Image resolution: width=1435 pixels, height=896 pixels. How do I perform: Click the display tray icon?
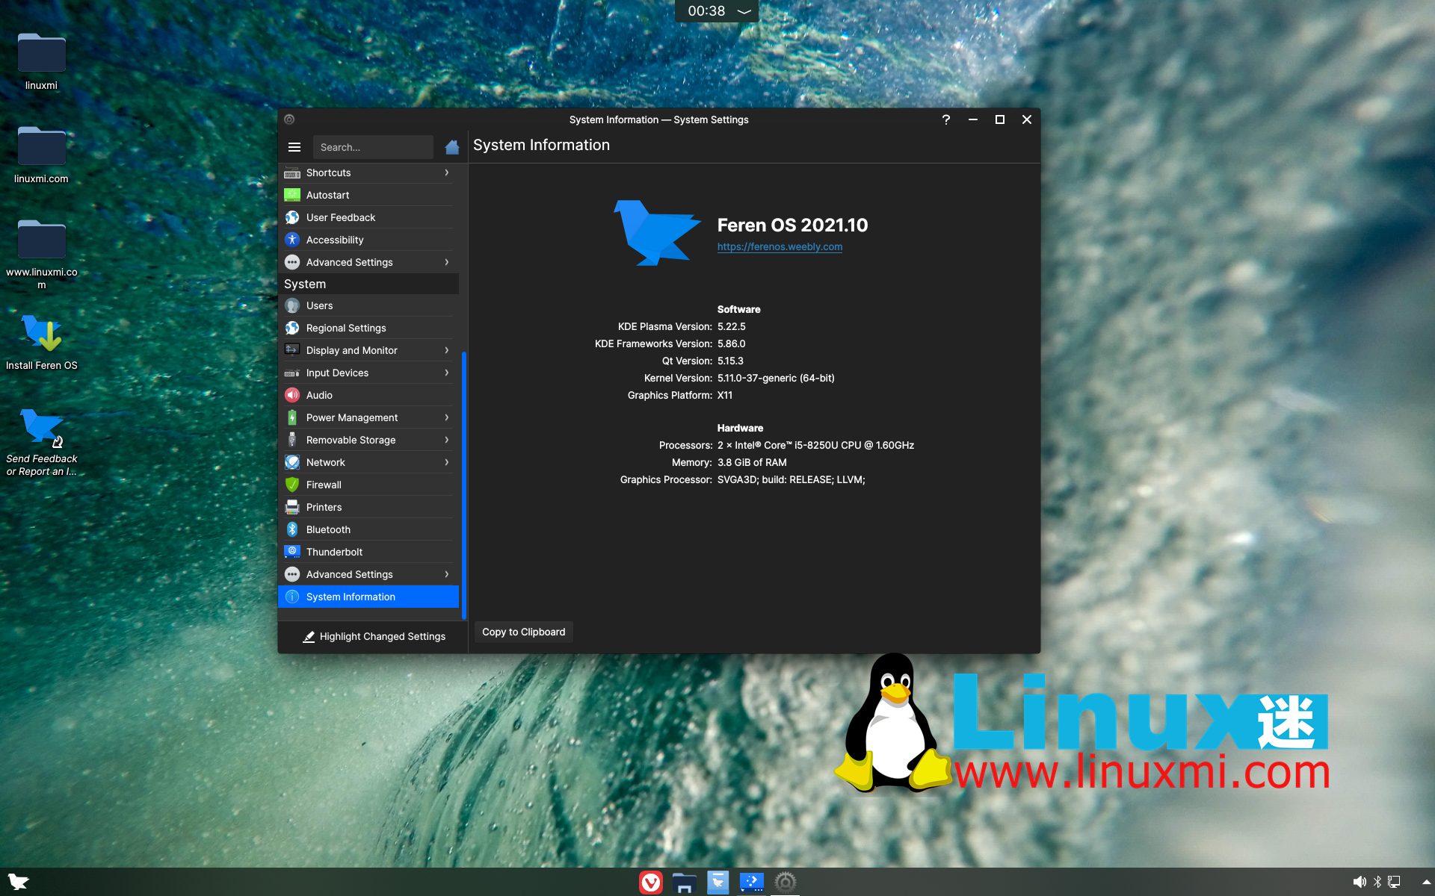pyautogui.click(x=1394, y=882)
